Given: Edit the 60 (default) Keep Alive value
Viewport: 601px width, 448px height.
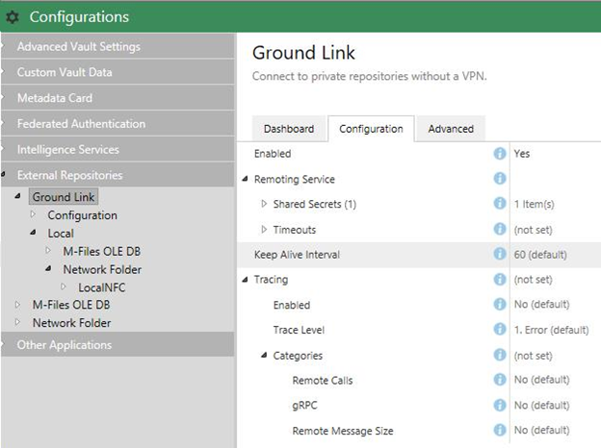Looking at the screenshot, I should pyautogui.click(x=540, y=255).
